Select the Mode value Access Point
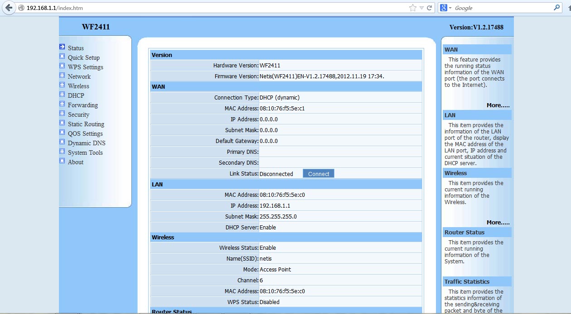 point(276,269)
